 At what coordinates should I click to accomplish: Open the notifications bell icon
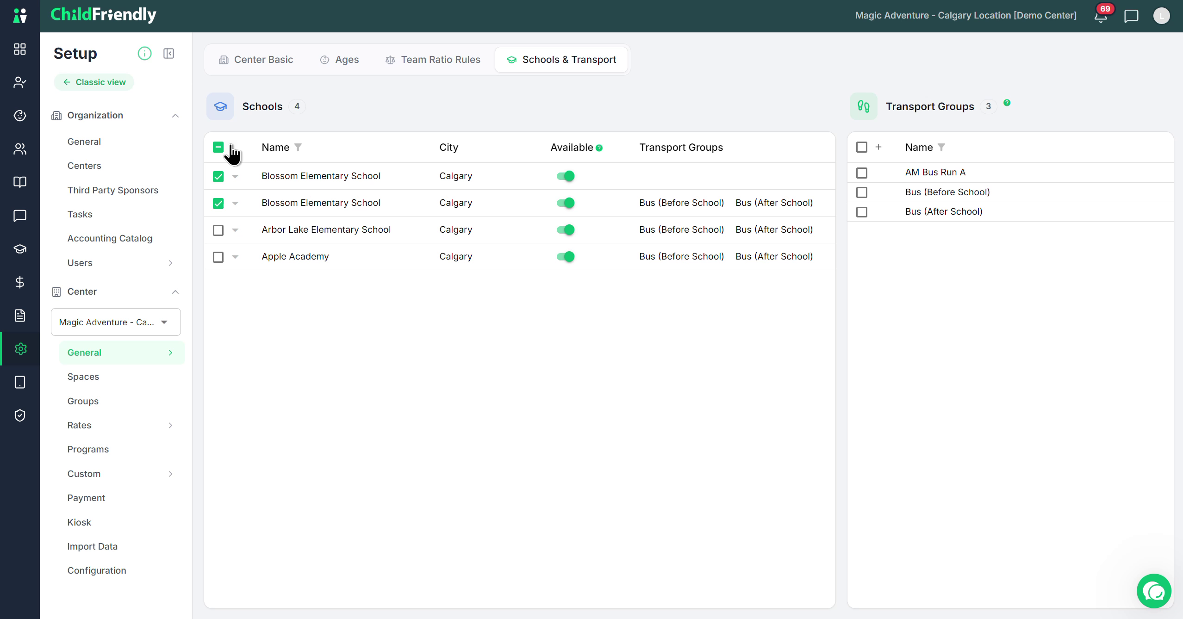click(1101, 16)
